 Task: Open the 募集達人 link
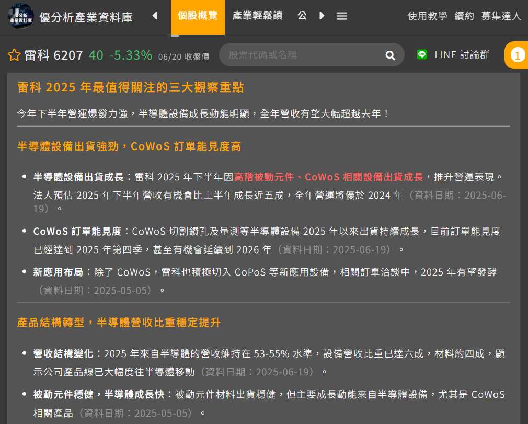pyautogui.click(x=501, y=16)
